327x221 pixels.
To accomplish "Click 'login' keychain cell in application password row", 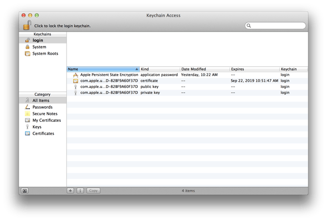I will pos(285,75).
